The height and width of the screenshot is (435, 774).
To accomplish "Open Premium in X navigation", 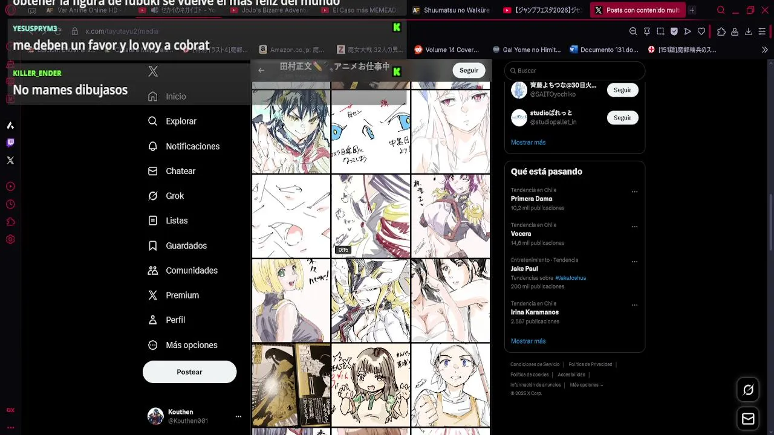I will [x=174, y=295].
